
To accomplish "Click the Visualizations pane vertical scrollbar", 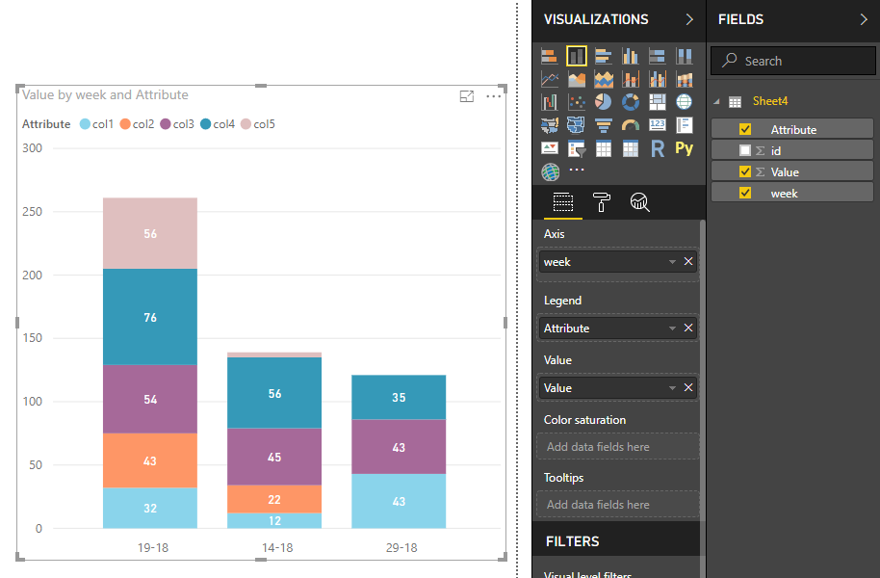I will 703,371.
